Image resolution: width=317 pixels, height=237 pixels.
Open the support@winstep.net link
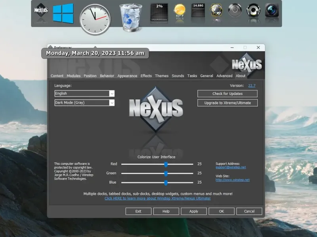(231, 167)
